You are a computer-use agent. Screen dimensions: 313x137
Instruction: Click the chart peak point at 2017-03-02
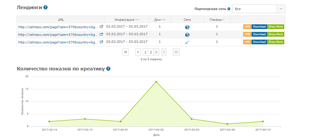(x=156, y=82)
